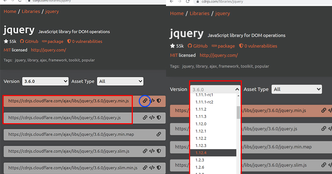The height and width of the screenshot is (174, 332).
Task: Copy URL icon for jquery.min.js, left window
Action: click(145, 101)
